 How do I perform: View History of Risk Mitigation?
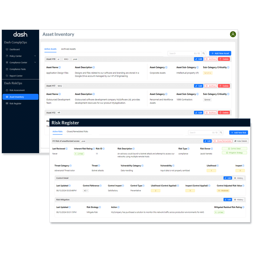(x=239, y=200)
